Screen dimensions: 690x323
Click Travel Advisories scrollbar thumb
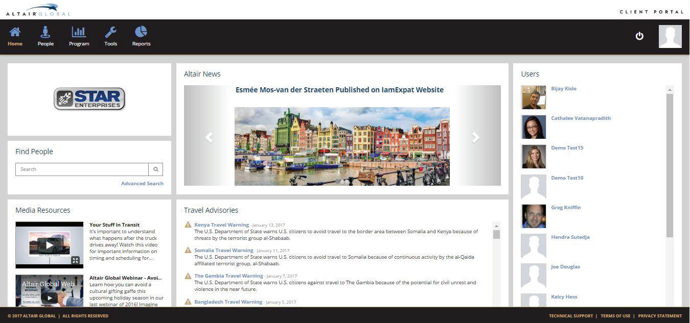(496, 235)
